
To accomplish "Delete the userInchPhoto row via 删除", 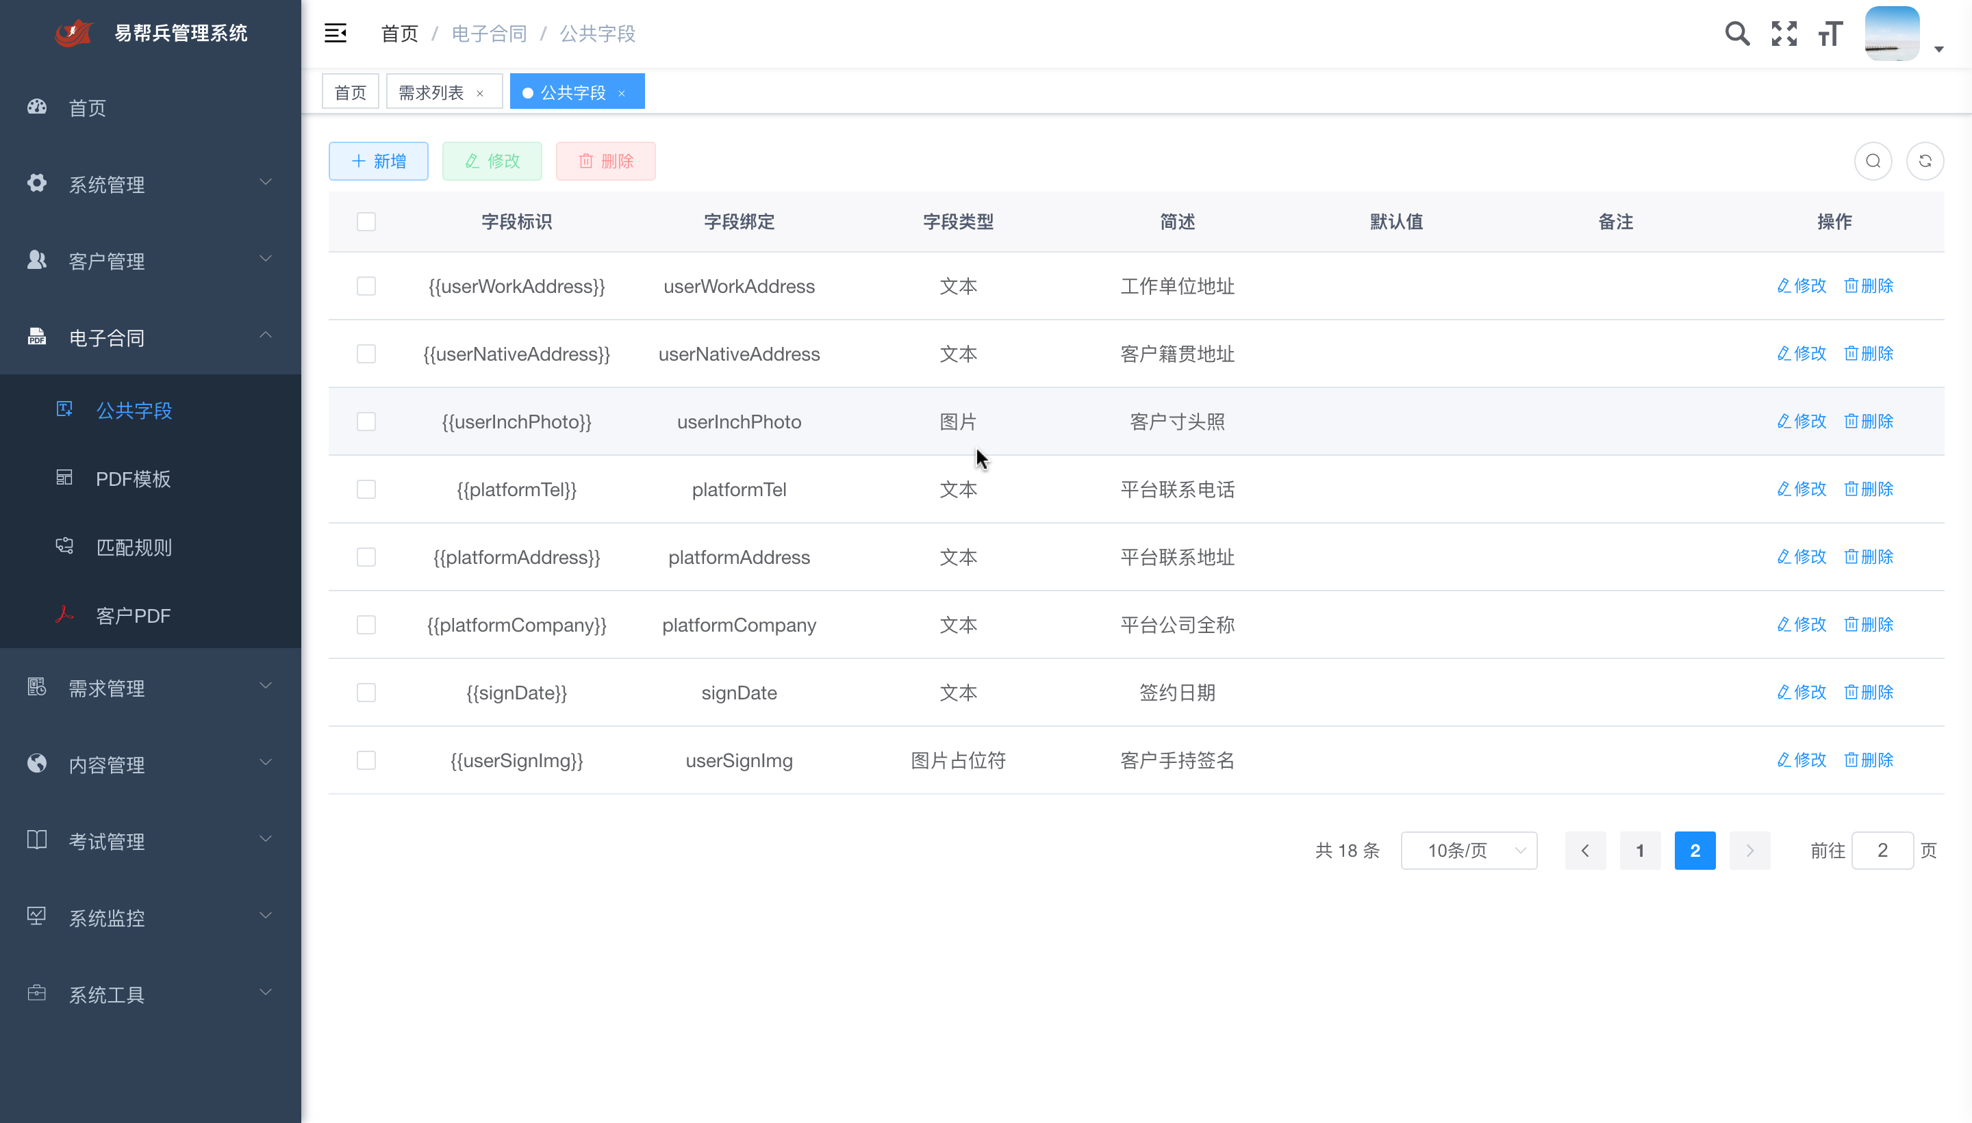I will click(1869, 422).
